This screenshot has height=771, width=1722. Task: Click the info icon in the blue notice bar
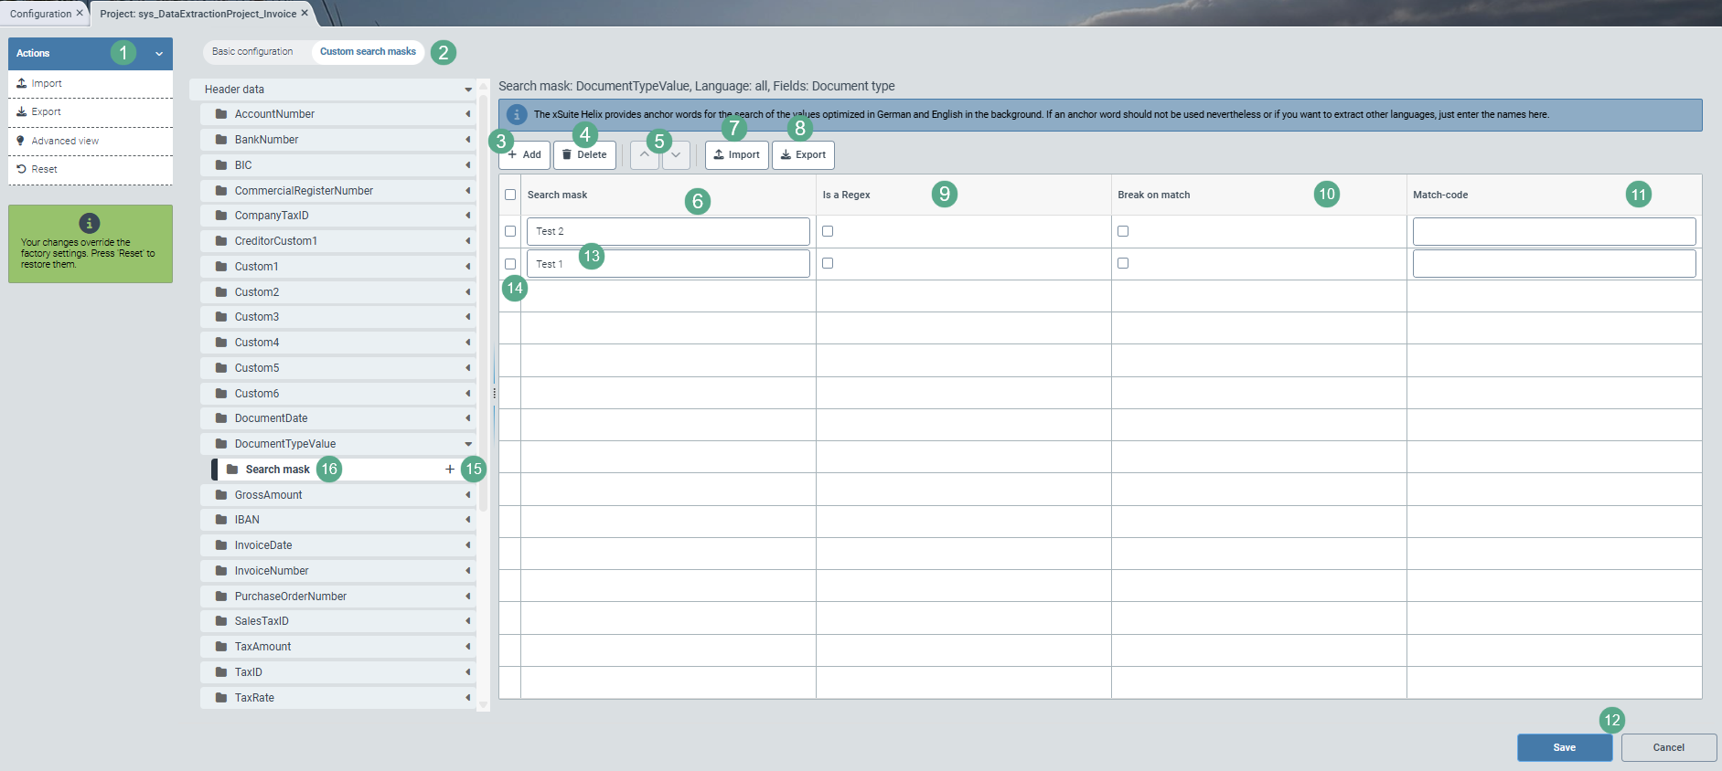click(517, 115)
